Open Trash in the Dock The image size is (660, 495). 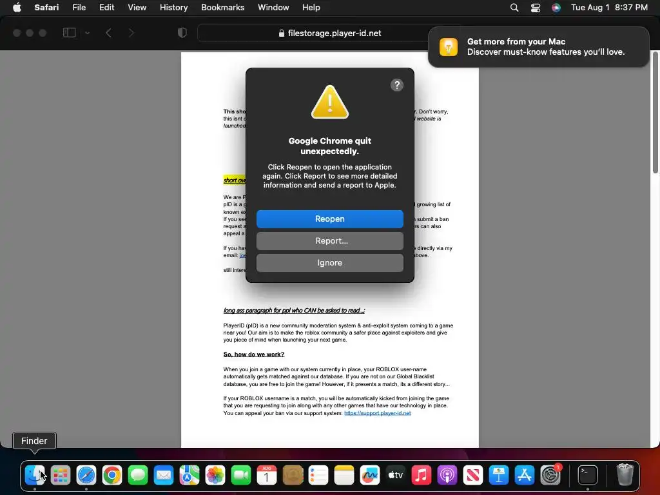coord(625,475)
